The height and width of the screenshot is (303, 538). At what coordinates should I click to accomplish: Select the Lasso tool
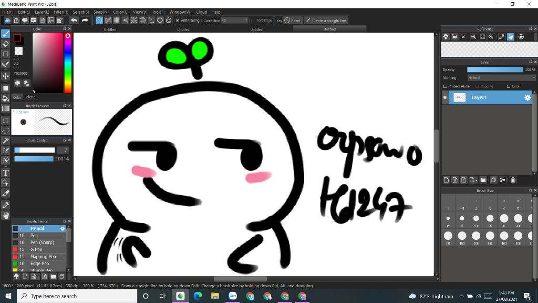5,131
